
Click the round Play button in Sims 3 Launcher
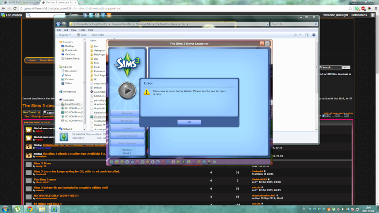[x=127, y=90]
